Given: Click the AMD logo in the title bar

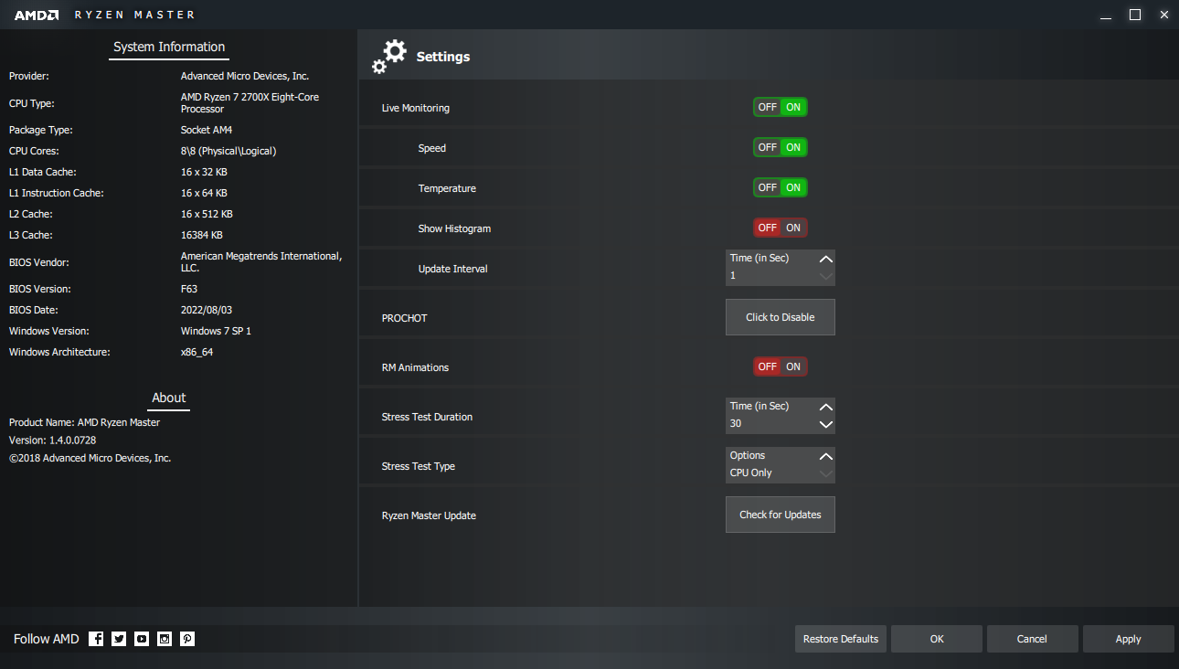Looking at the screenshot, I should click(x=37, y=15).
